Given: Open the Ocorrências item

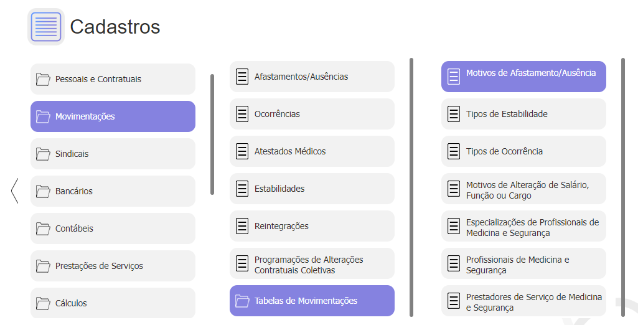Looking at the screenshot, I should pos(312,114).
